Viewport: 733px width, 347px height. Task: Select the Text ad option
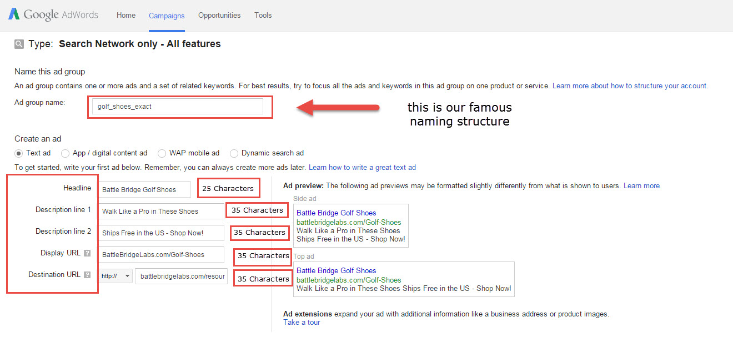tap(19, 153)
